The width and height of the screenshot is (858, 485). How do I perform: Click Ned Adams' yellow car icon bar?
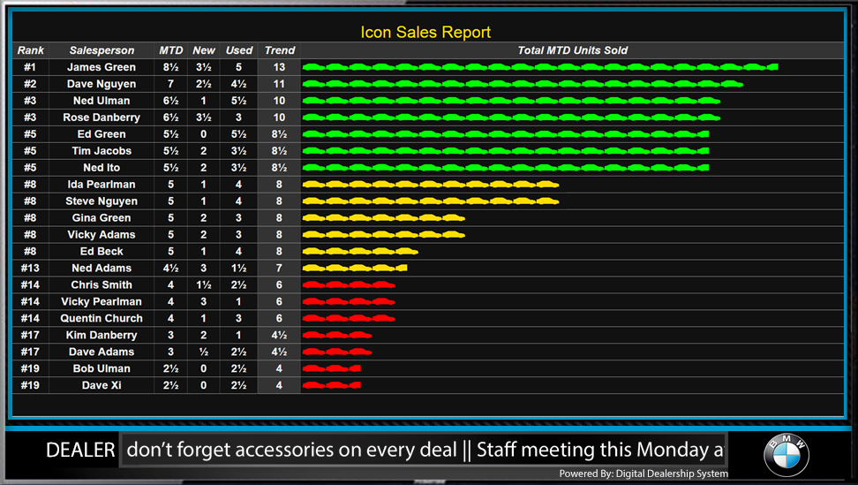coord(355,269)
